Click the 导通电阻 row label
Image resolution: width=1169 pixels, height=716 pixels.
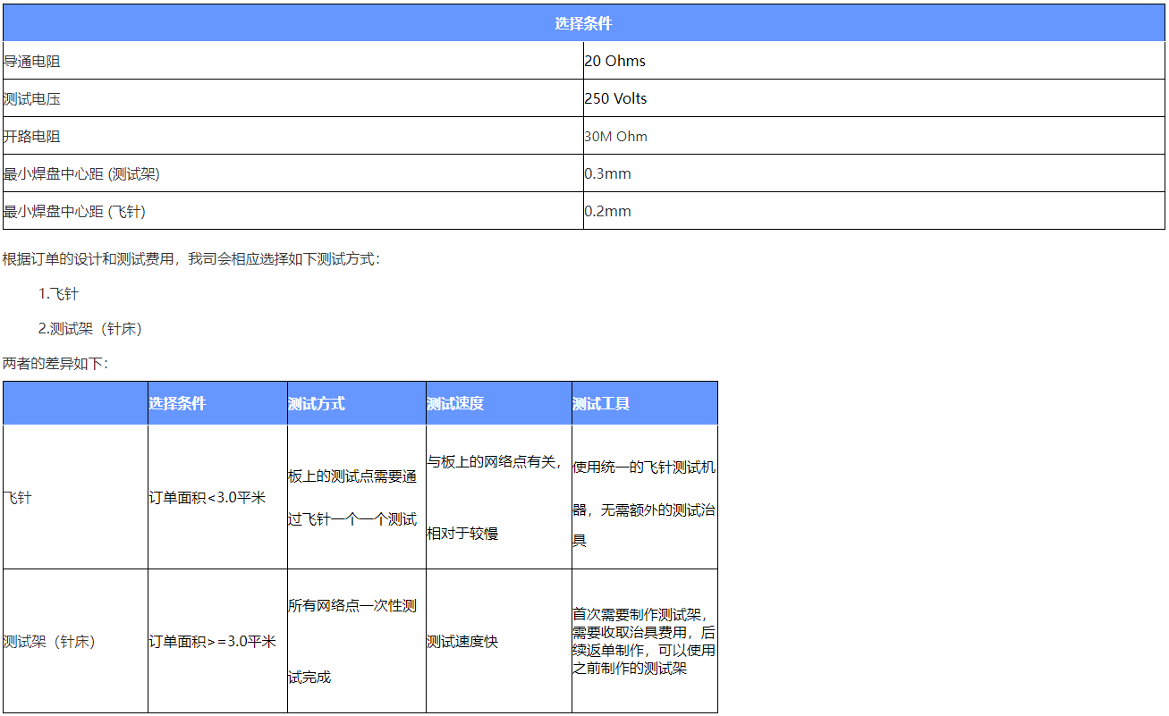point(33,62)
